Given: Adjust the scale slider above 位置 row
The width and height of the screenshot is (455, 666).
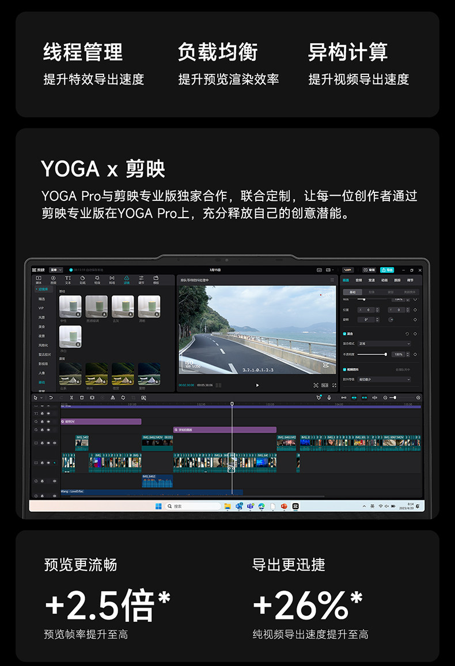Looking at the screenshot, I should point(371,299).
